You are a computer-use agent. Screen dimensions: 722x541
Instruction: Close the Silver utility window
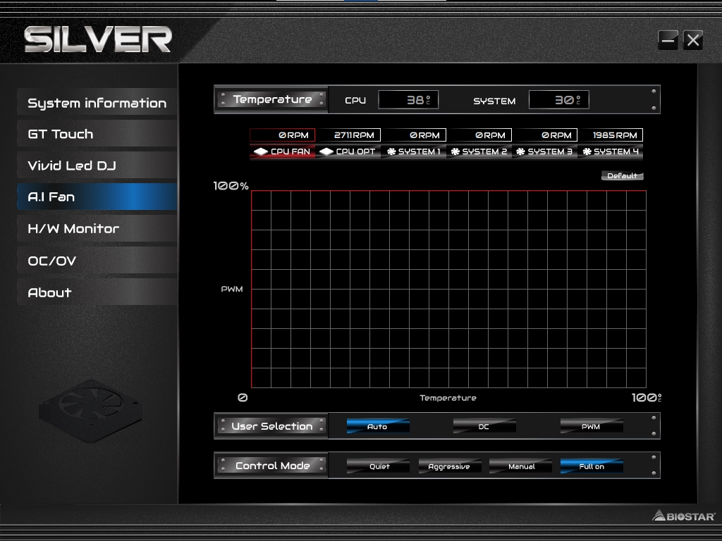(x=693, y=40)
